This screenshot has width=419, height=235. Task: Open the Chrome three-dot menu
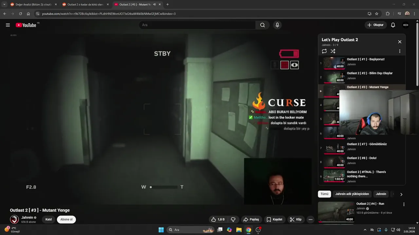[414, 14]
